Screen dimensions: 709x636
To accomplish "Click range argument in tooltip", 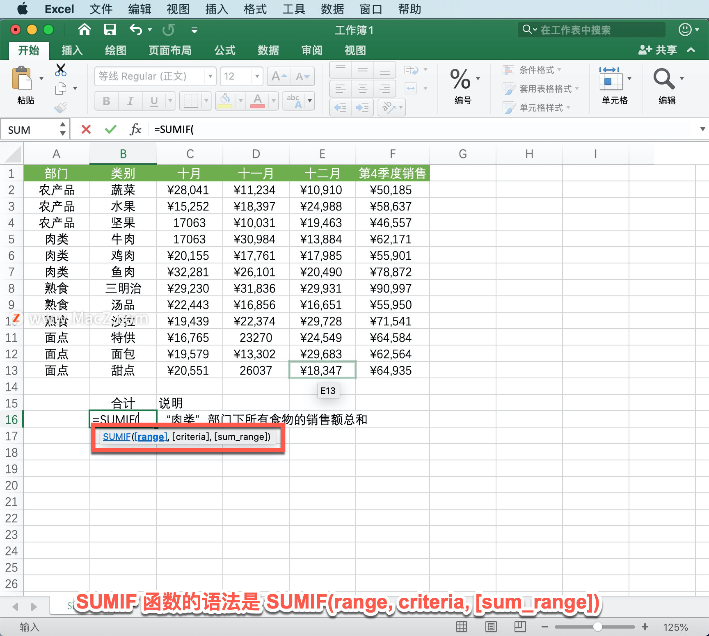I will (151, 437).
